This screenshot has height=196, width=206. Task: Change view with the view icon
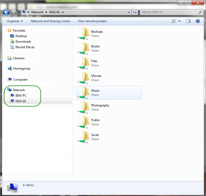coord(174,21)
